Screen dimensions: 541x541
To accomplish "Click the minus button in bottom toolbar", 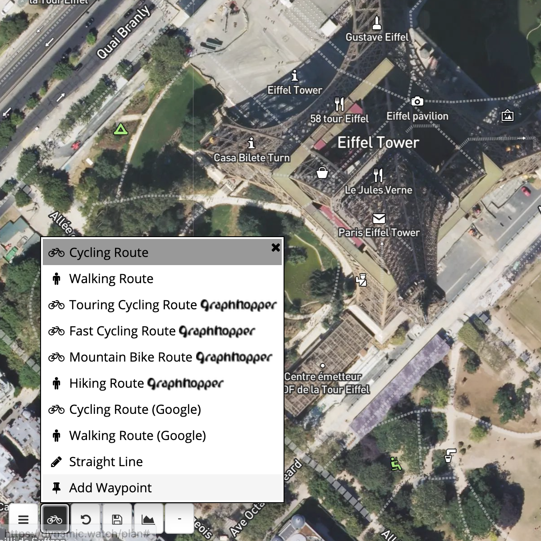I will click(179, 519).
